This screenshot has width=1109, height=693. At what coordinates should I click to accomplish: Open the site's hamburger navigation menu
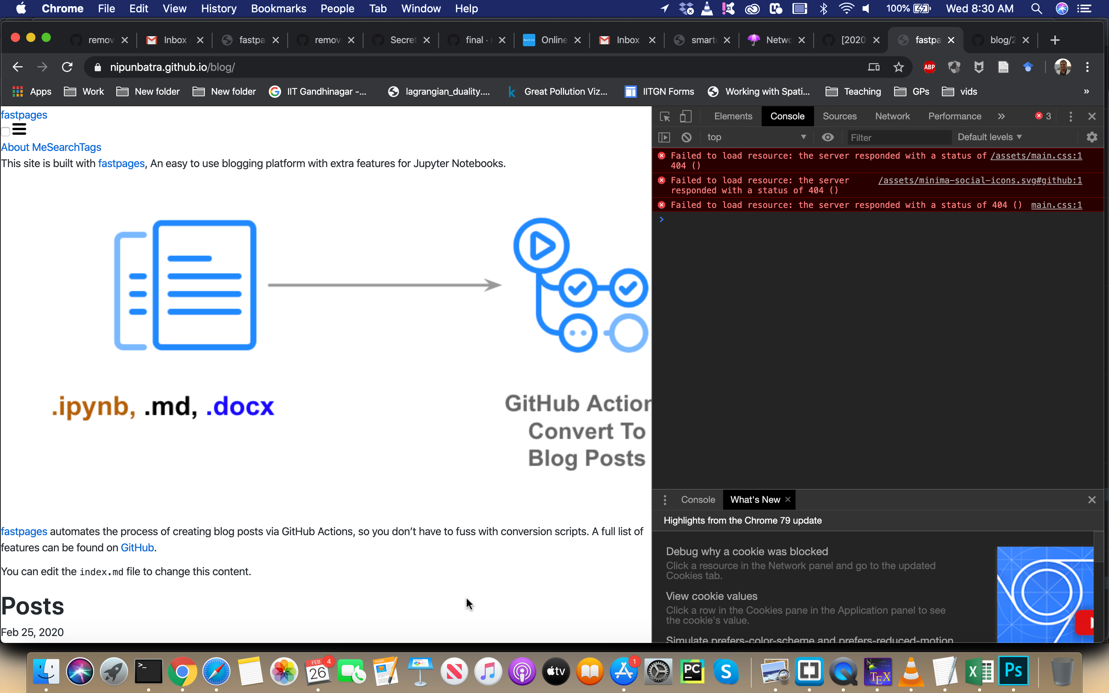pyautogui.click(x=19, y=129)
